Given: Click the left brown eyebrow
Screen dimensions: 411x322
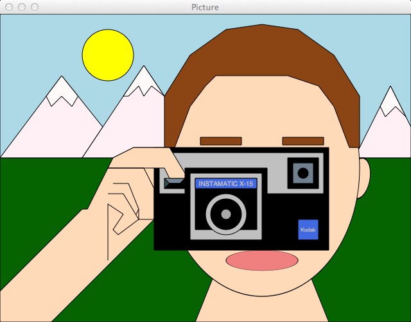Looking at the screenshot, I should (220, 141).
